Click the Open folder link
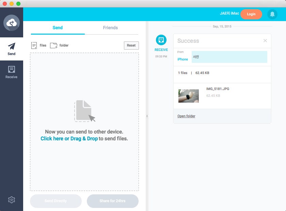The width and height of the screenshot is (286, 211). (186, 116)
